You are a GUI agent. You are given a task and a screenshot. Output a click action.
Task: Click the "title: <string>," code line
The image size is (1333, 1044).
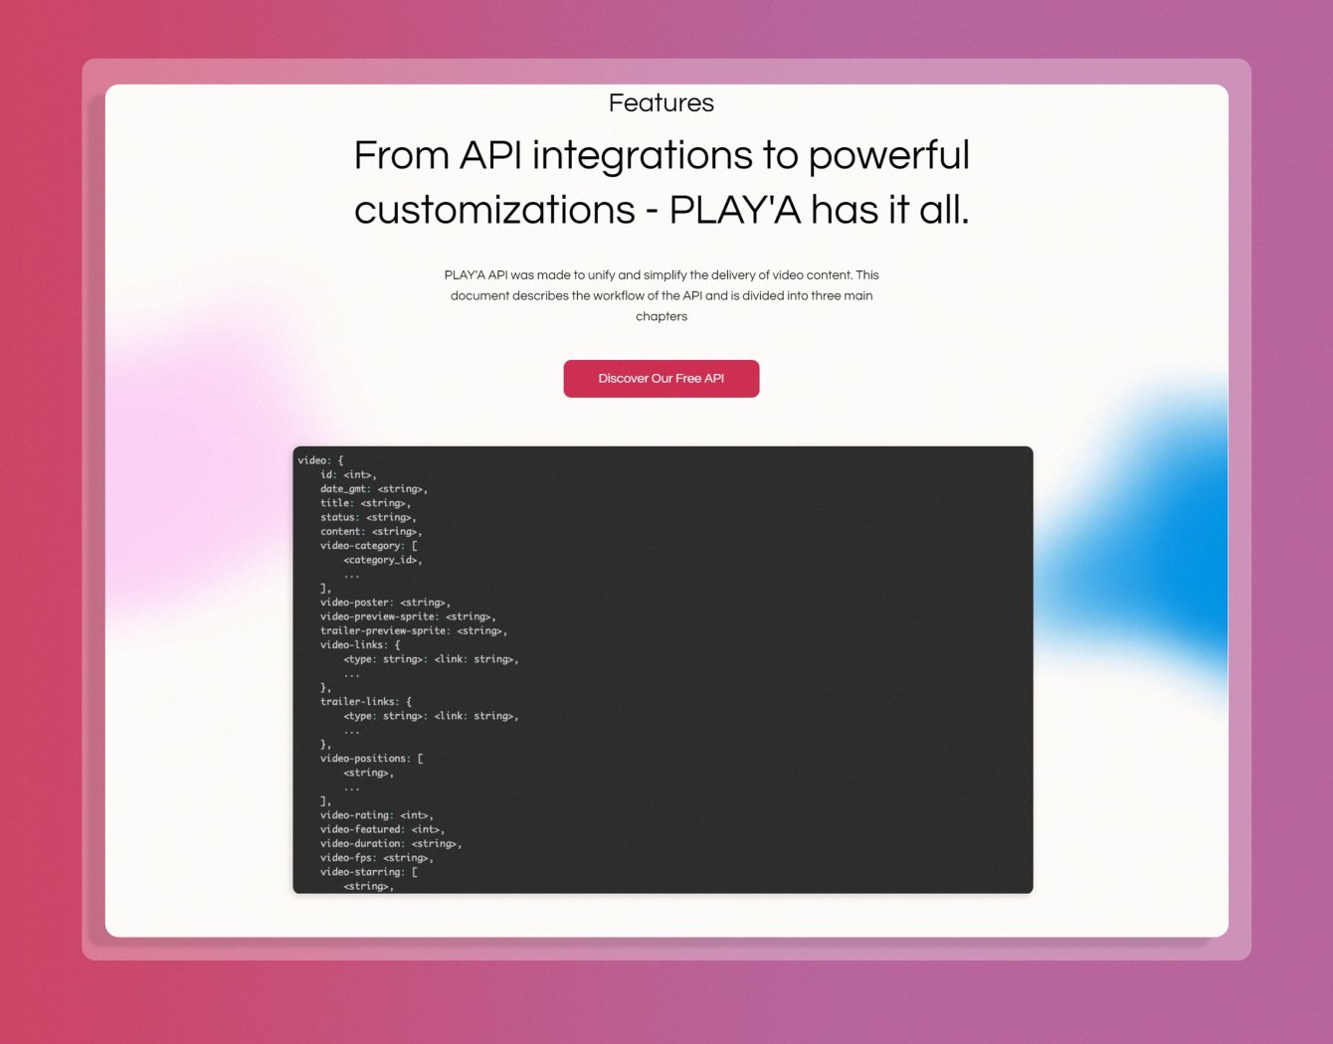click(x=365, y=503)
